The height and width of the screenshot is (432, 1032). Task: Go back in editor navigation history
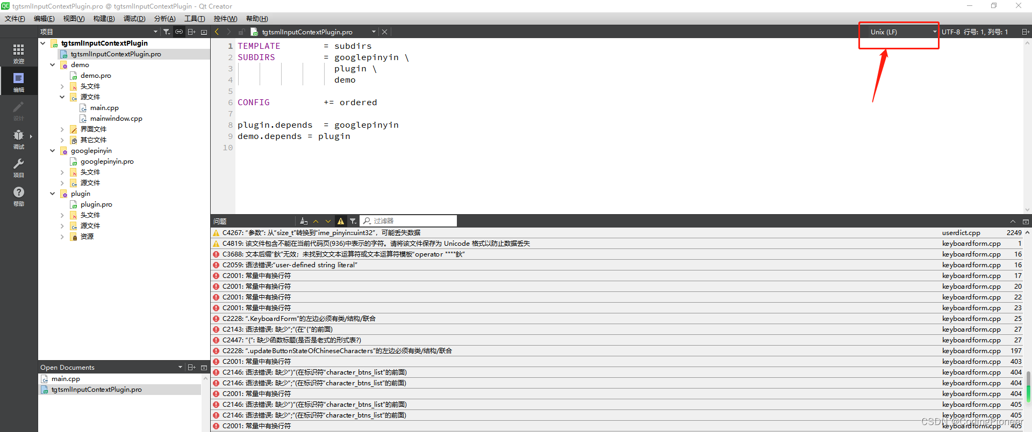[x=217, y=32]
